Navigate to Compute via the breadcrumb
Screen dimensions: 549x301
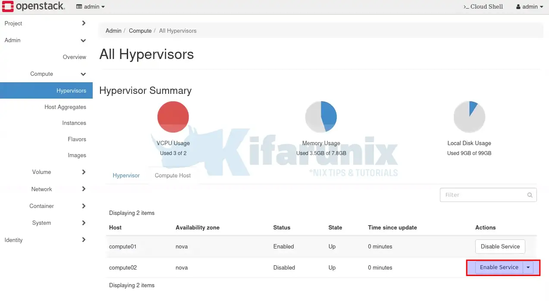(x=140, y=31)
